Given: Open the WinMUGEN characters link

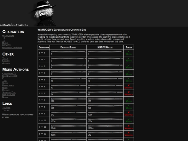Looking at the screenshot, I should [8, 36].
